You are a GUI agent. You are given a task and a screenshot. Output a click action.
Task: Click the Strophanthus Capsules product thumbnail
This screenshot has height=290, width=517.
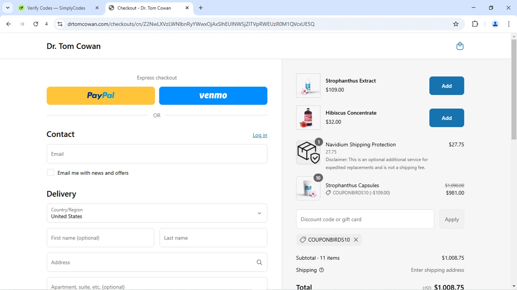[308, 188]
